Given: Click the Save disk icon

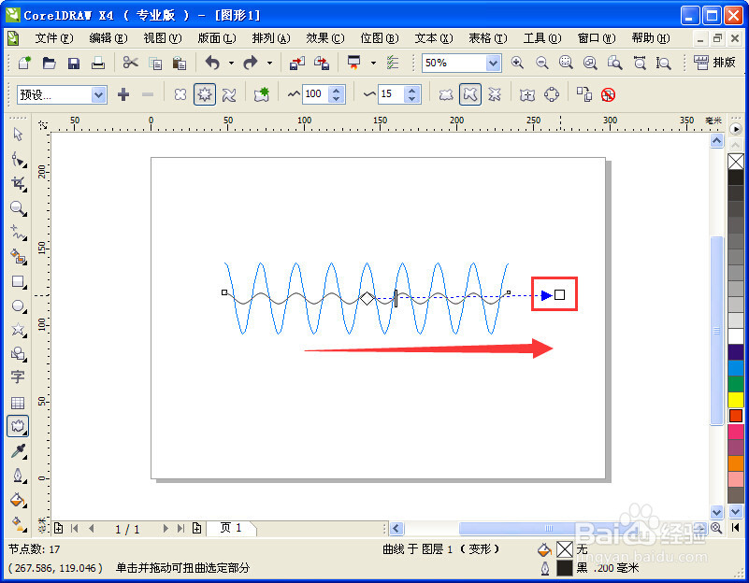Looking at the screenshot, I should (x=74, y=63).
